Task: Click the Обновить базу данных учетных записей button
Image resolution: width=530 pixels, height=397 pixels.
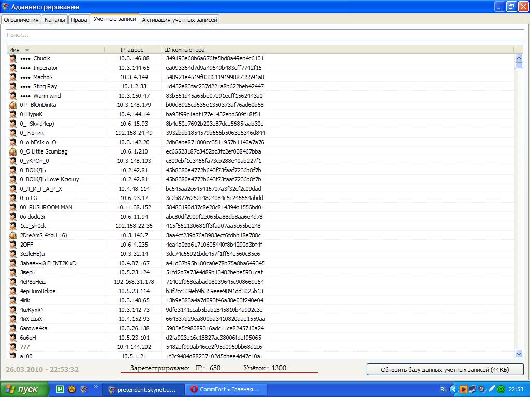Action: coord(445,370)
